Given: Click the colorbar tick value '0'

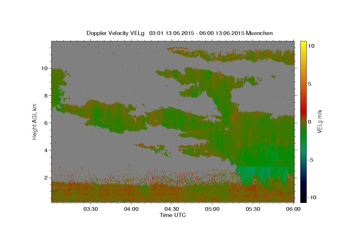Looking at the screenshot, I should (309, 122).
